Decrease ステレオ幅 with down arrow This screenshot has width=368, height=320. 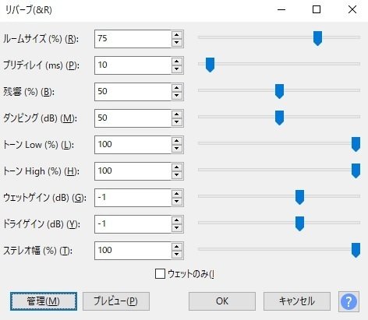(x=177, y=255)
